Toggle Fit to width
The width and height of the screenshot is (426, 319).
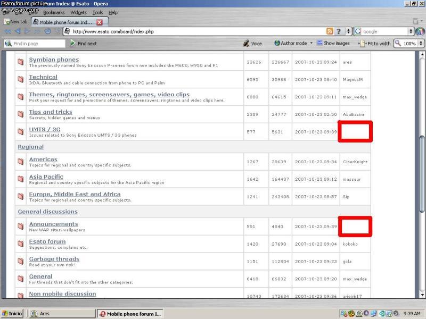375,44
